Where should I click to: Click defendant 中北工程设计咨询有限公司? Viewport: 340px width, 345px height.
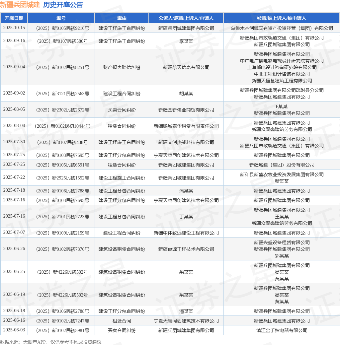click(x=282, y=74)
